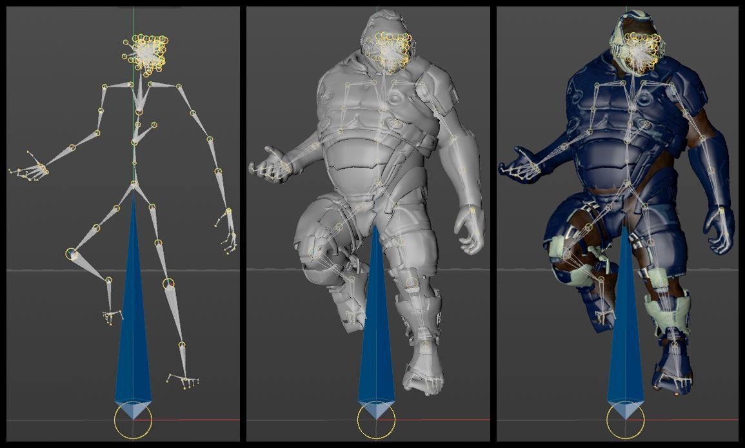Select the lowered foot bones of bare skeleton
745x448 pixels.
(x=183, y=381)
